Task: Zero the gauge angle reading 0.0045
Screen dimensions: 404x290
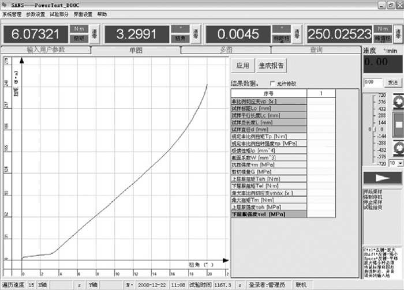Action: (x=296, y=33)
